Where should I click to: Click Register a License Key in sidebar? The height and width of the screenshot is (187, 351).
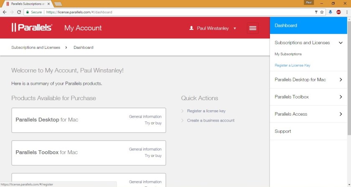pyautogui.click(x=292, y=66)
